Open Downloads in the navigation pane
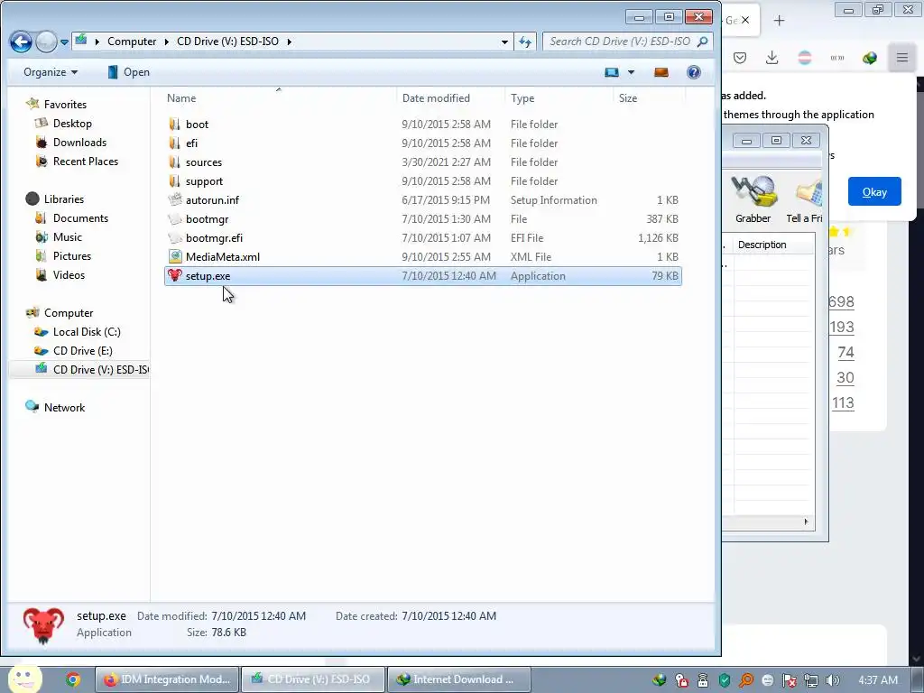Screen dimensions: 924x693 [x=79, y=142]
